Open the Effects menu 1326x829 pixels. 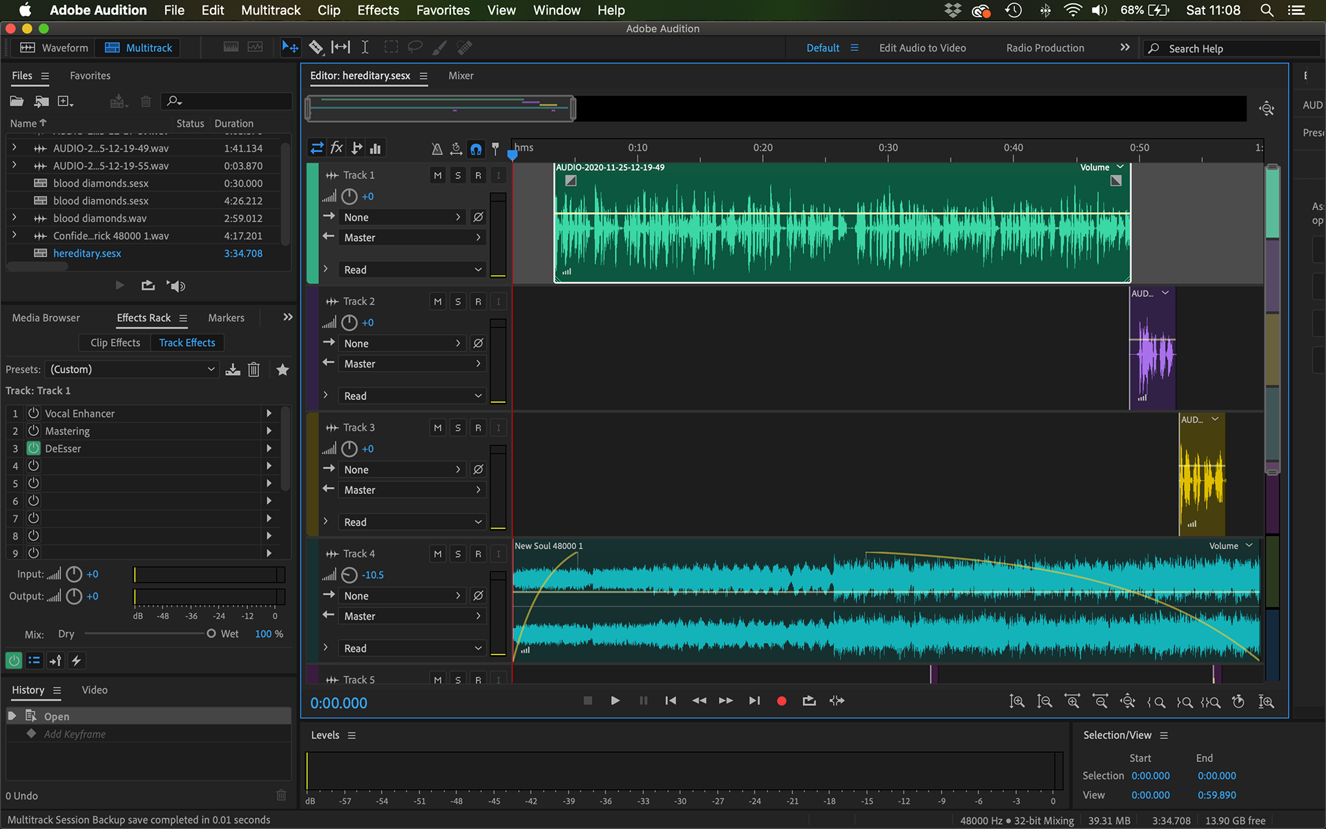point(378,10)
